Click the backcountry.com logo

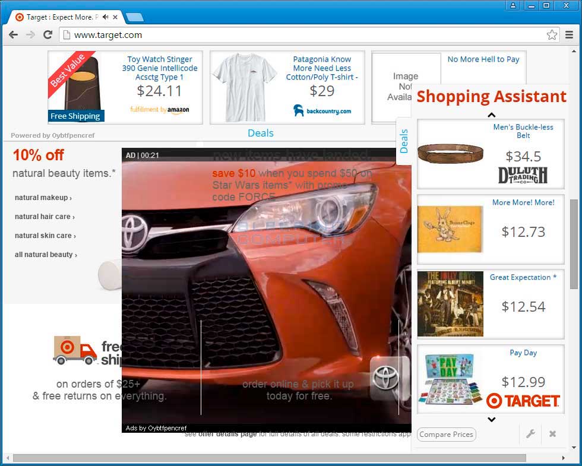click(322, 110)
